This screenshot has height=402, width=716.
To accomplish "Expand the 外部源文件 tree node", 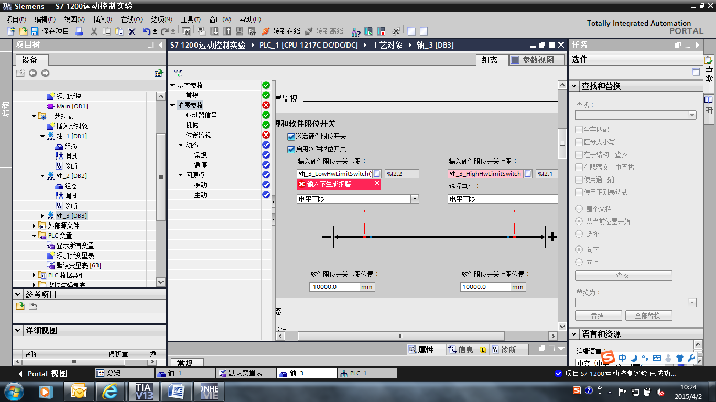I will 35,226.
